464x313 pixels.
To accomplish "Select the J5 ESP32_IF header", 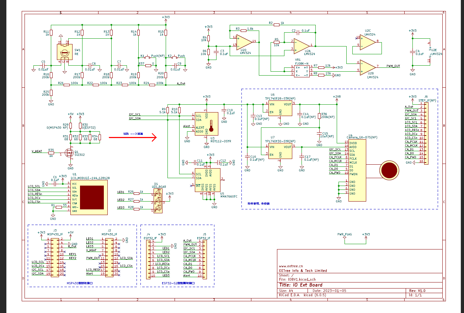I will (204, 259).
